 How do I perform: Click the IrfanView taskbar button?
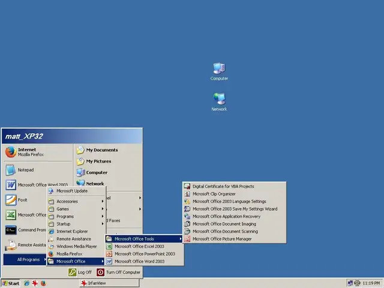[109, 283]
